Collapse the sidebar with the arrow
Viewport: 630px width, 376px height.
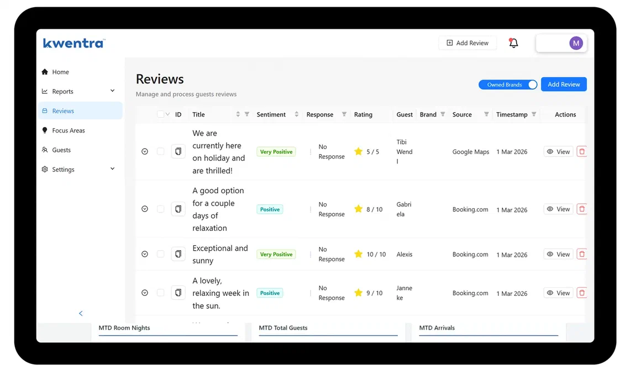81,314
